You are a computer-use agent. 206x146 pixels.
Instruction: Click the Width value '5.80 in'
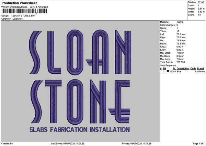(201, 12)
